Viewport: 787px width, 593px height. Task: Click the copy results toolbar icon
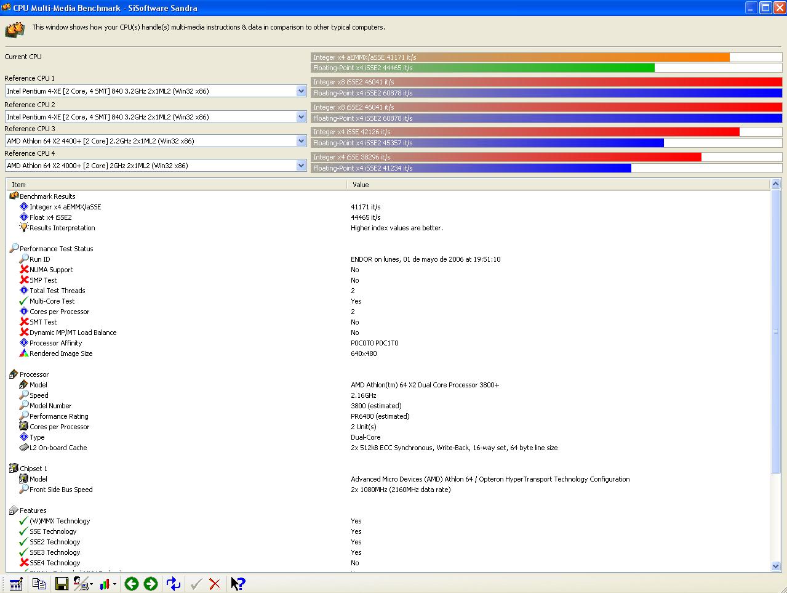(39, 584)
